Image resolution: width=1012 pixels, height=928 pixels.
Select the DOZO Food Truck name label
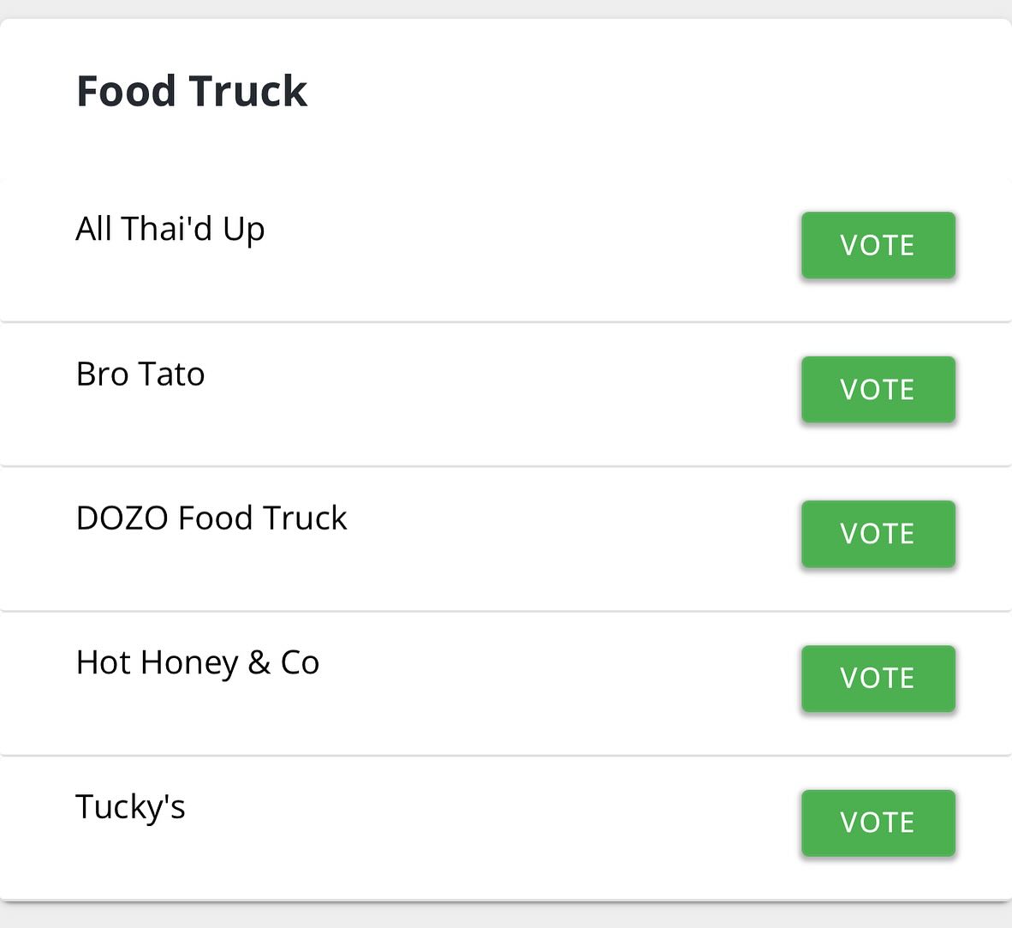[211, 518]
